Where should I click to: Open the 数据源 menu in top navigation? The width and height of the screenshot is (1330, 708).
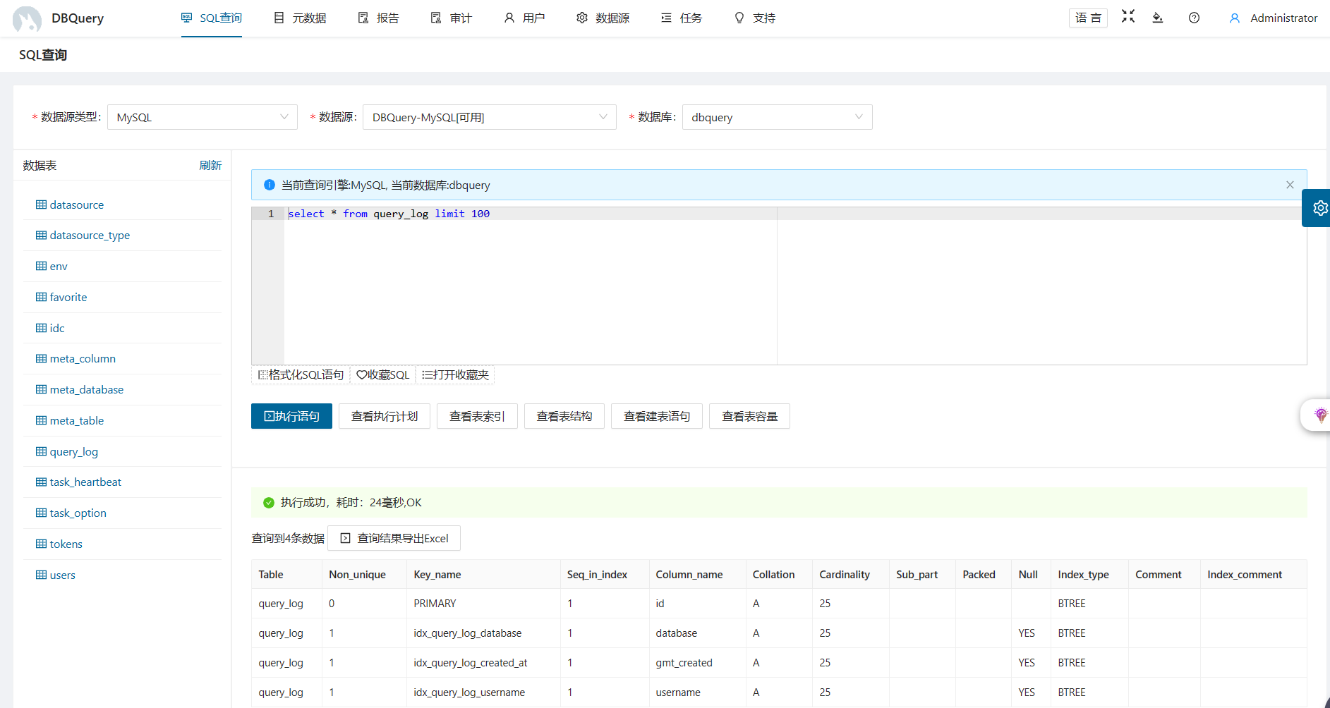(x=603, y=18)
